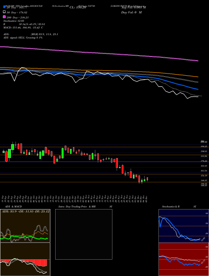Click the 'CL: 150.20' closing price text
Screen dimensions: 209x276
(x=78, y=8)
